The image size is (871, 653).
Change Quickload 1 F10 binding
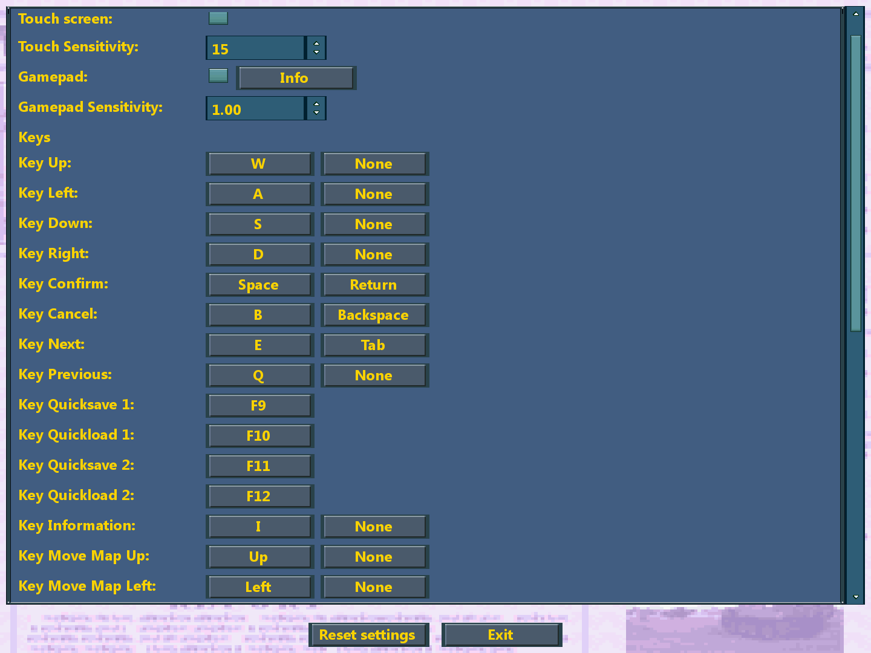coord(260,436)
